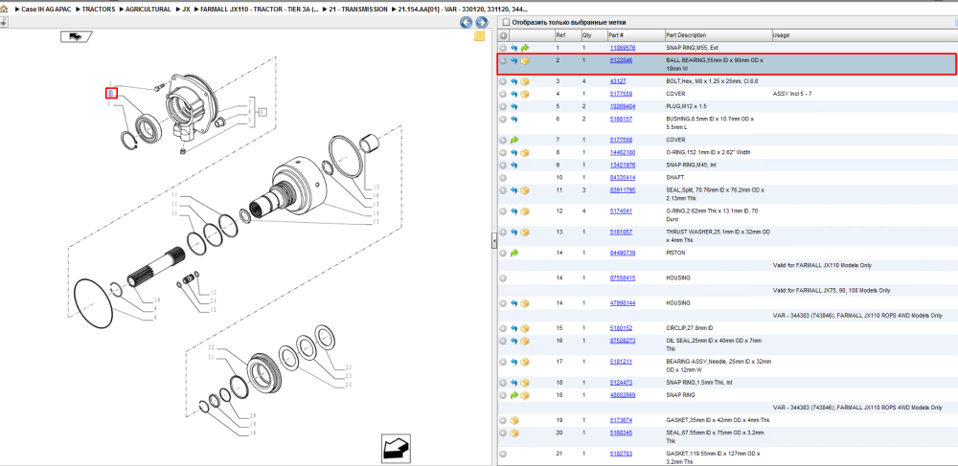Show the previous illustration with left arrow

[x=467, y=23]
